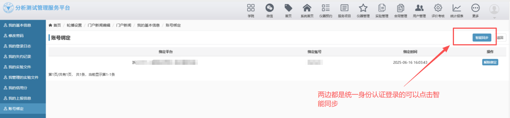Open 仪器管理 star icon
Screen dimensions: 510x118
coord(363,8)
